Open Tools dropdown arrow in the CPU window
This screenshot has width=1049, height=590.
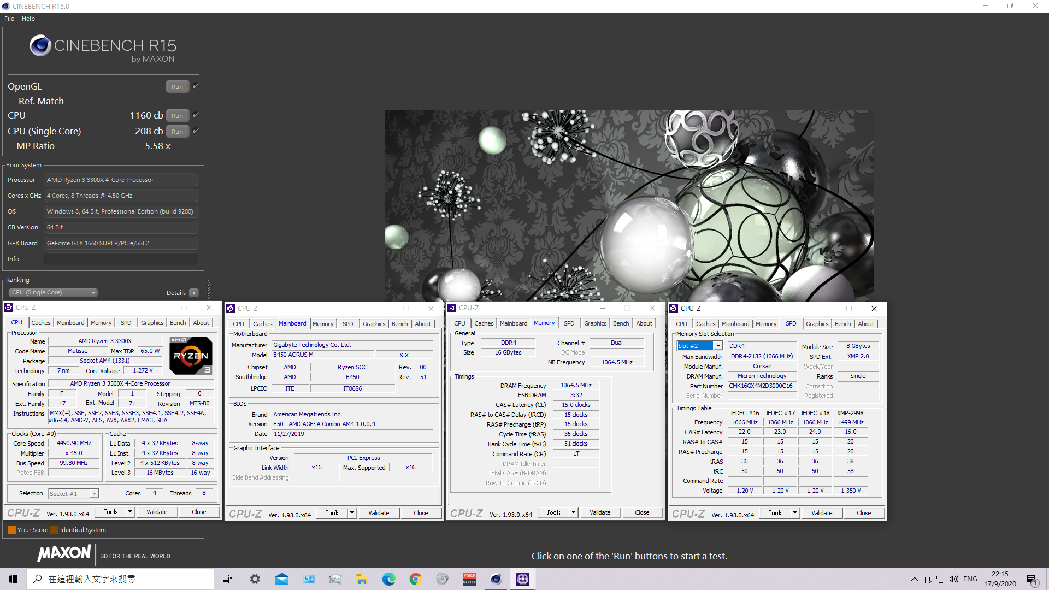[x=130, y=512]
